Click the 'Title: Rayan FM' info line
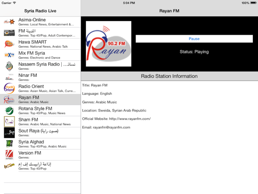The height and width of the screenshot is (194, 258). coord(95,85)
